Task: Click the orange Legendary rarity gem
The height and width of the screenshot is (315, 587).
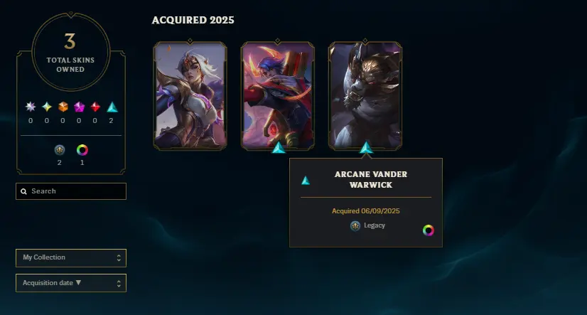Action: (x=63, y=107)
